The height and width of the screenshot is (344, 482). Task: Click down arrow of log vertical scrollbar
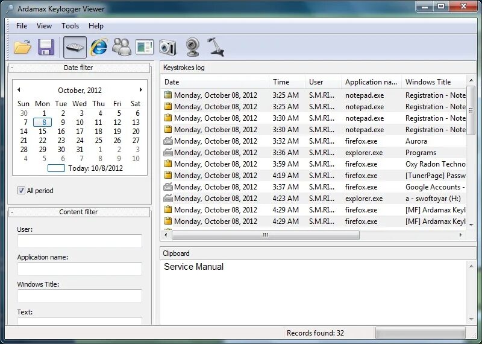[x=471, y=225]
